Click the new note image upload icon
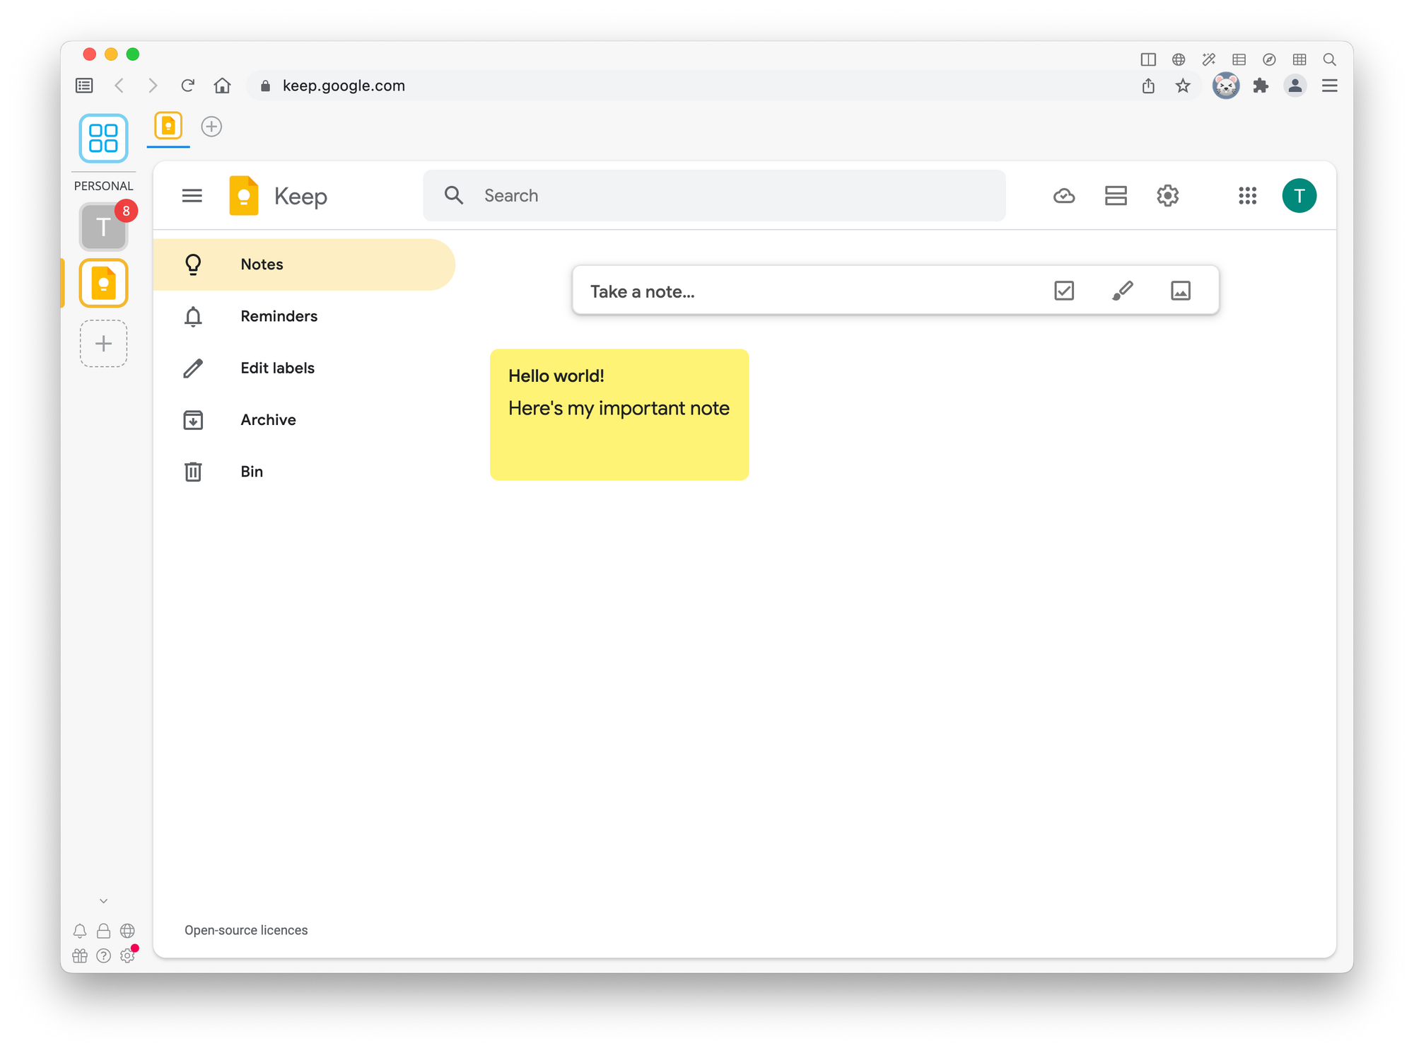Image resolution: width=1414 pixels, height=1053 pixels. 1179,291
